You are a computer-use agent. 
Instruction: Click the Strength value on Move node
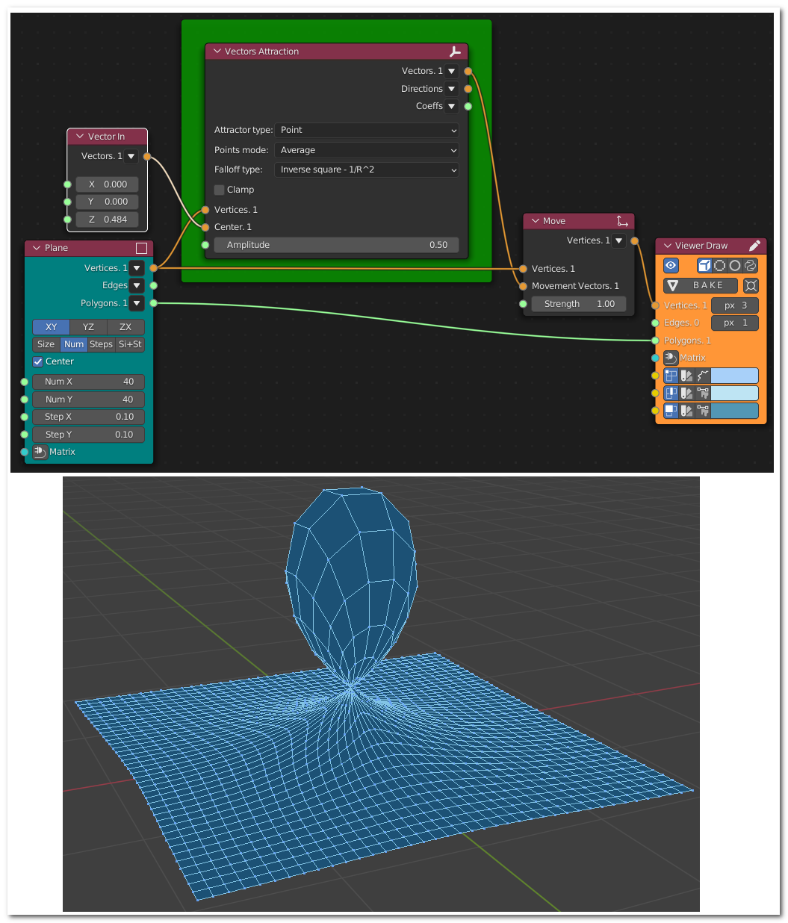pos(579,304)
